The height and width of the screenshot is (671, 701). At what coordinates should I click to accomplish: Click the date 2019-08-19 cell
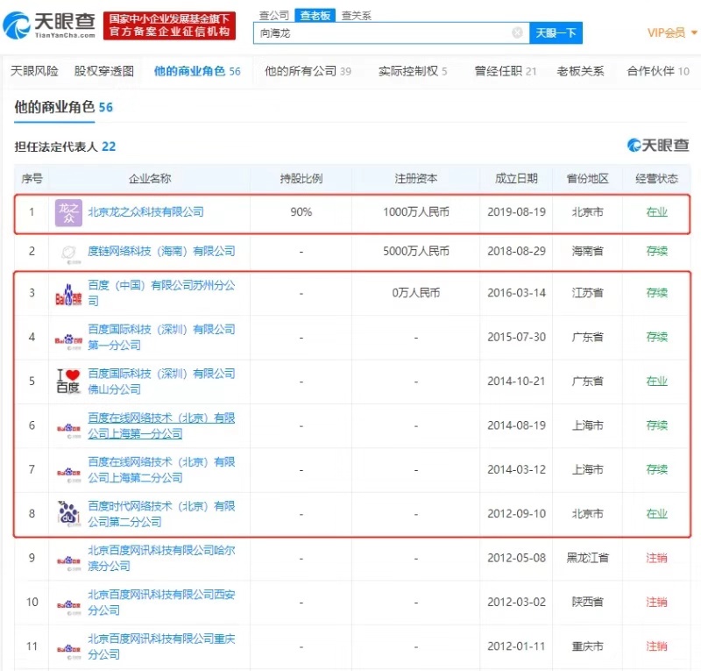[x=516, y=211]
